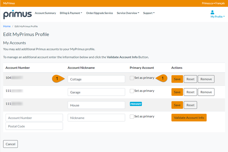Edit the Garage nickname field
The image size is (228, 152).
click(x=96, y=92)
